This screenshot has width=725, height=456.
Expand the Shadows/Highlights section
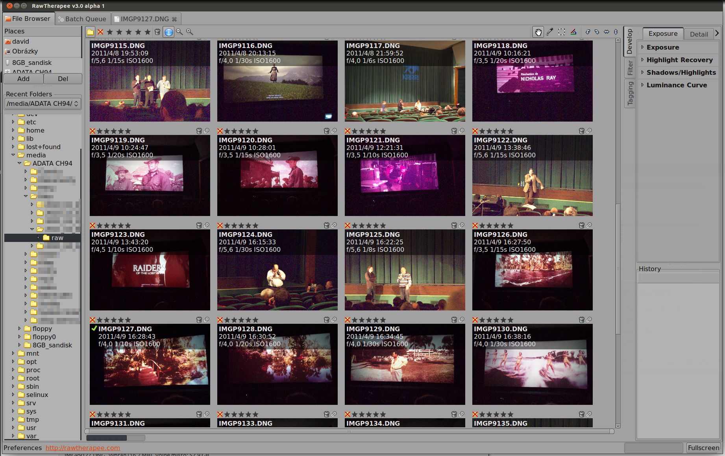pyautogui.click(x=642, y=72)
